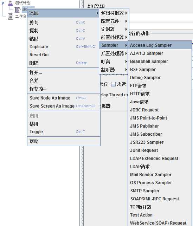
Task: Add WebService(SOAP) Request
Action: click(x=160, y=223)
